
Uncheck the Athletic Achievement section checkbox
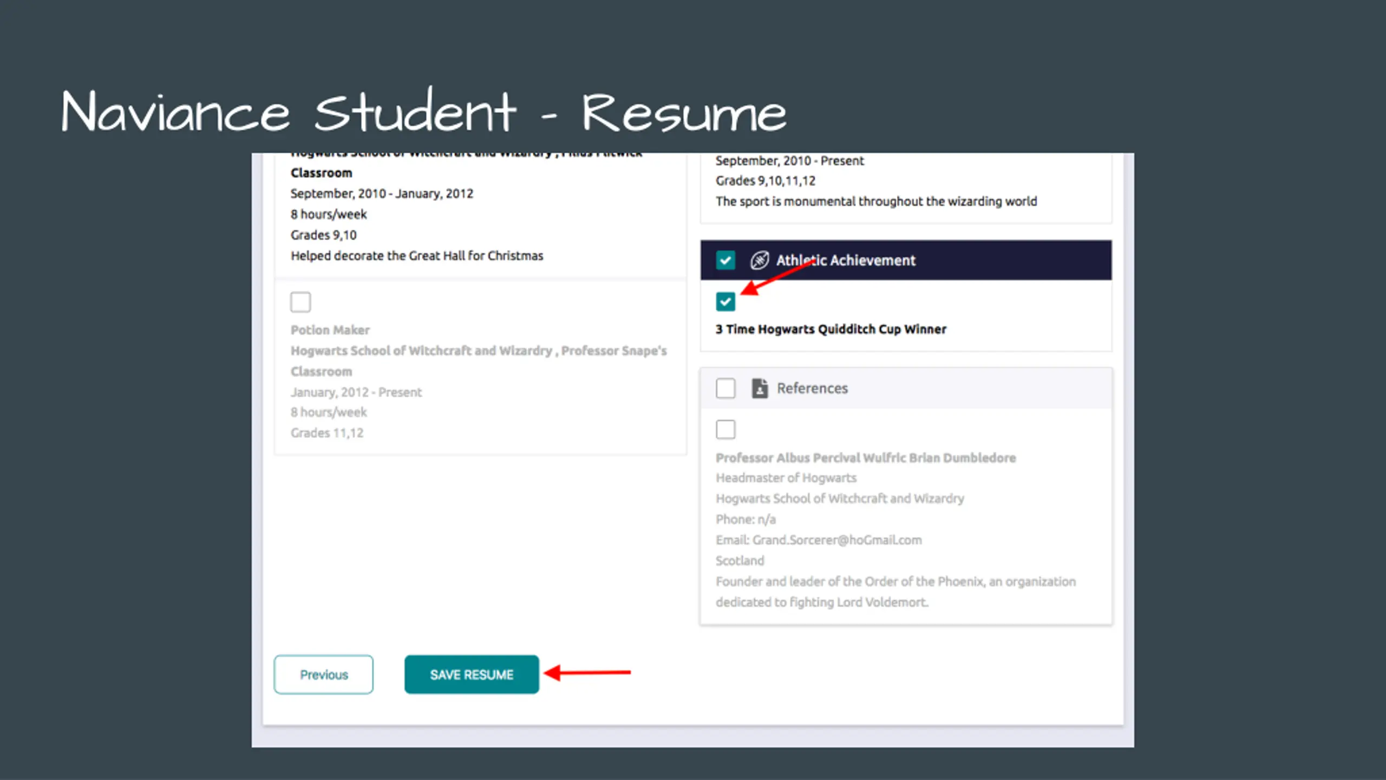tap(725, 260)
